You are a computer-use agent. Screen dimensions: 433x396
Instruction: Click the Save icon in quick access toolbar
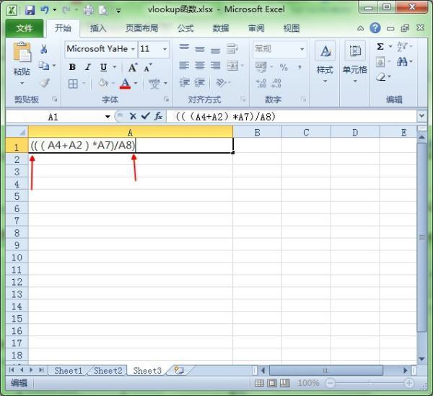(30, 11)
